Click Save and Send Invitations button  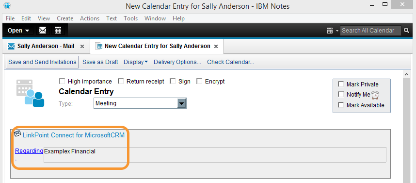42,62
